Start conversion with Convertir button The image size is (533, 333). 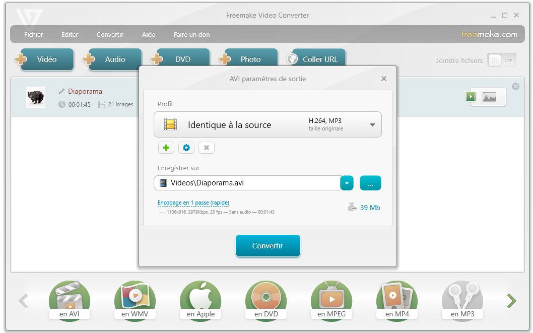268,246
